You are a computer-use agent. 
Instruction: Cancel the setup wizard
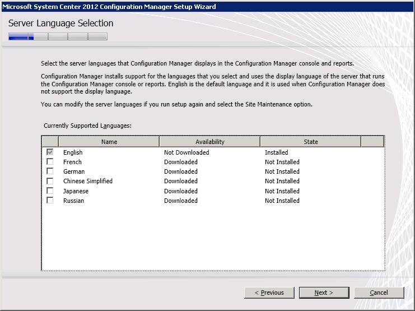[x=379, y=293]
